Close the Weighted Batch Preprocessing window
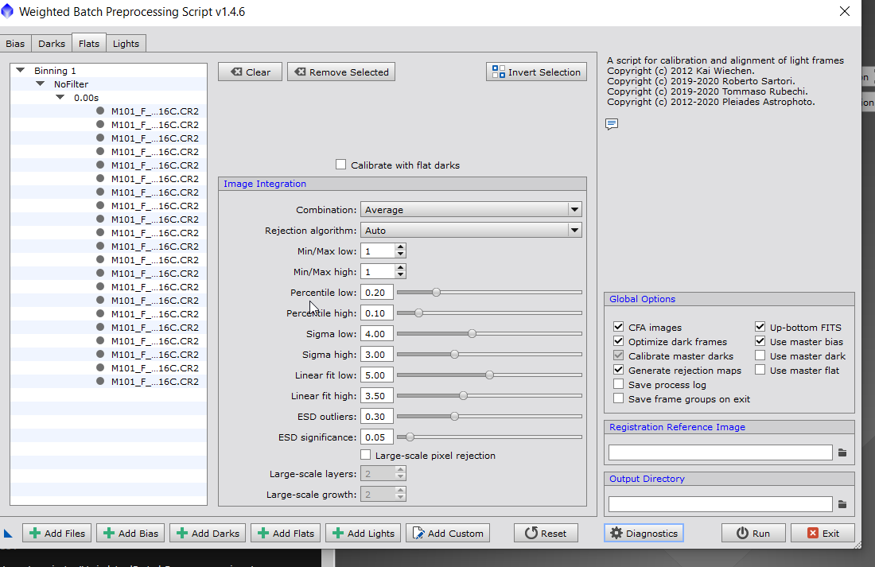 [845, 11]
